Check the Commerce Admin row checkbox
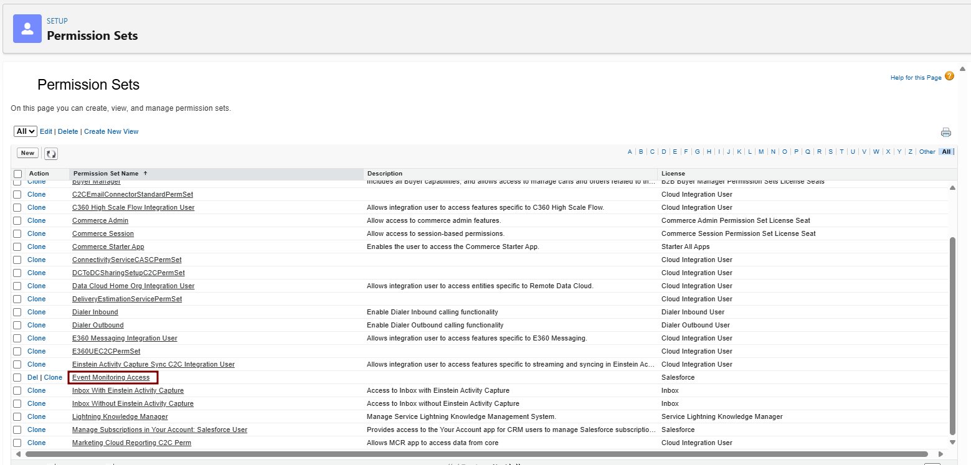This screenshot has width=971, height=465. [17, 221]
